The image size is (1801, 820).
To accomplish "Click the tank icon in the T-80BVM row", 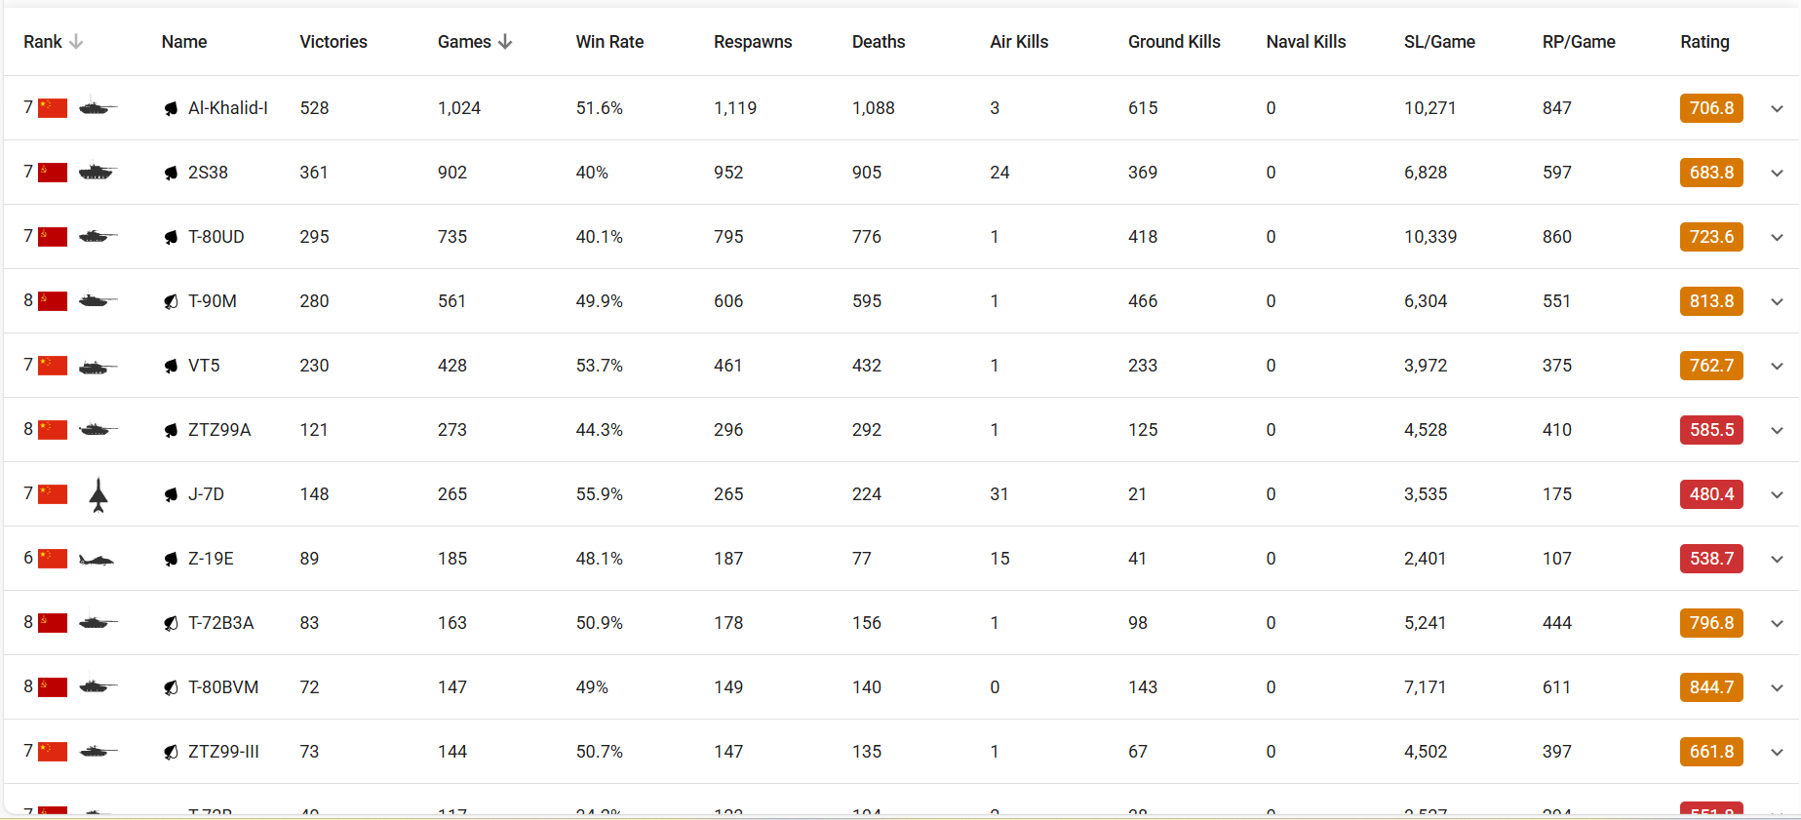I will coord(97,686).
